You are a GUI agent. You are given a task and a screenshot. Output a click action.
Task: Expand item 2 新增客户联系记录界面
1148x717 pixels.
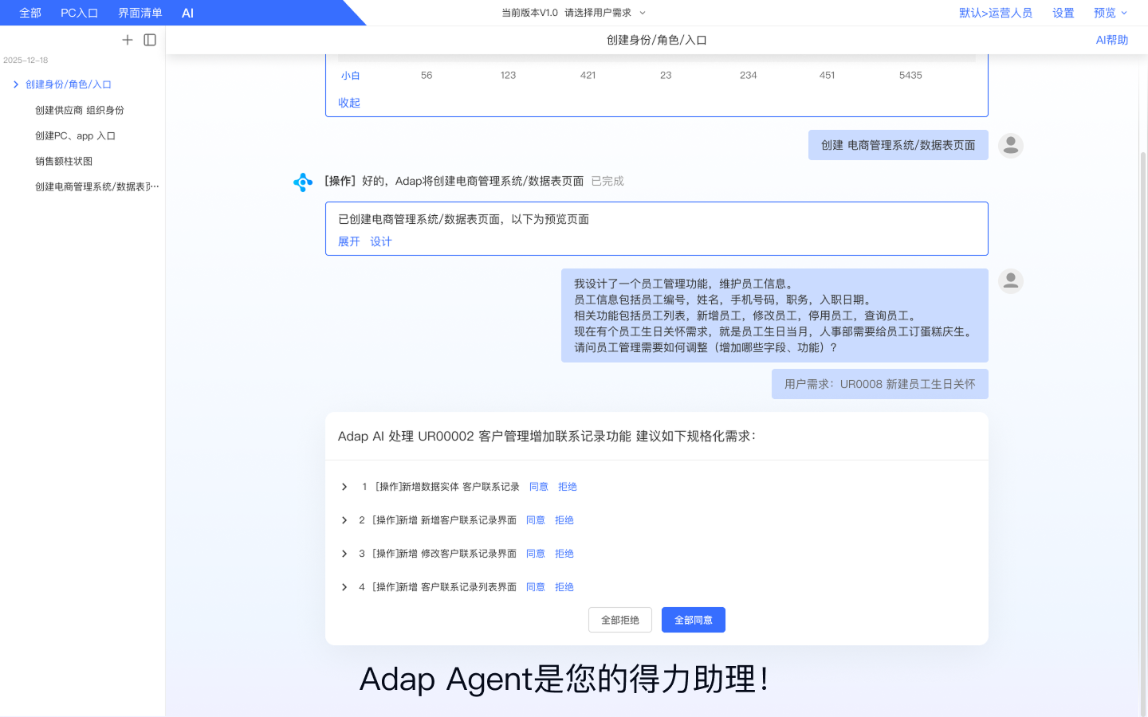click(344, 520)
